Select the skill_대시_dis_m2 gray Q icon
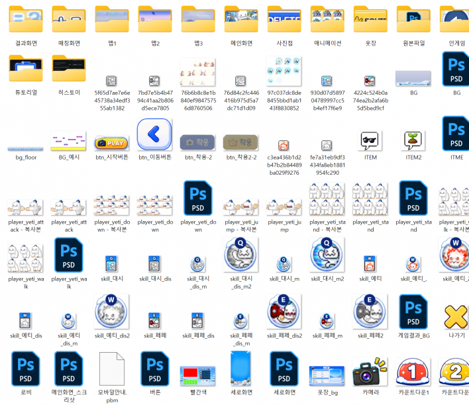The image size is (469, 405). 240,255
